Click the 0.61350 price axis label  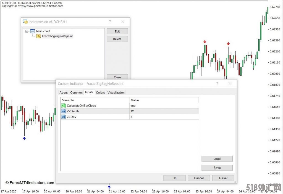click(x=275, y=129)
